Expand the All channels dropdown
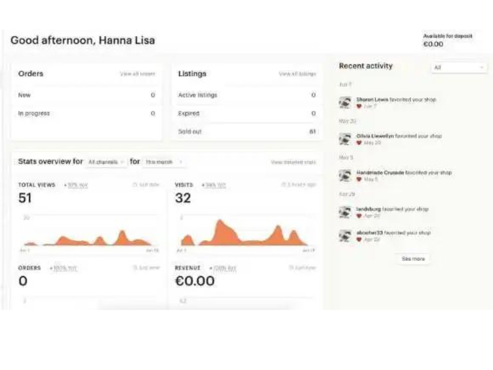Screen dimensions: 493x370 pos(106,162)
